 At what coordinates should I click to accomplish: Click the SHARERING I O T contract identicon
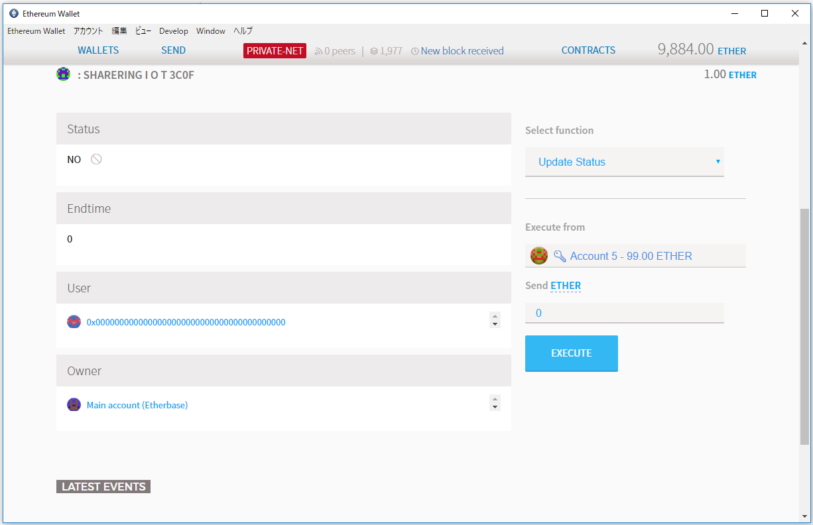pos(63,74)
